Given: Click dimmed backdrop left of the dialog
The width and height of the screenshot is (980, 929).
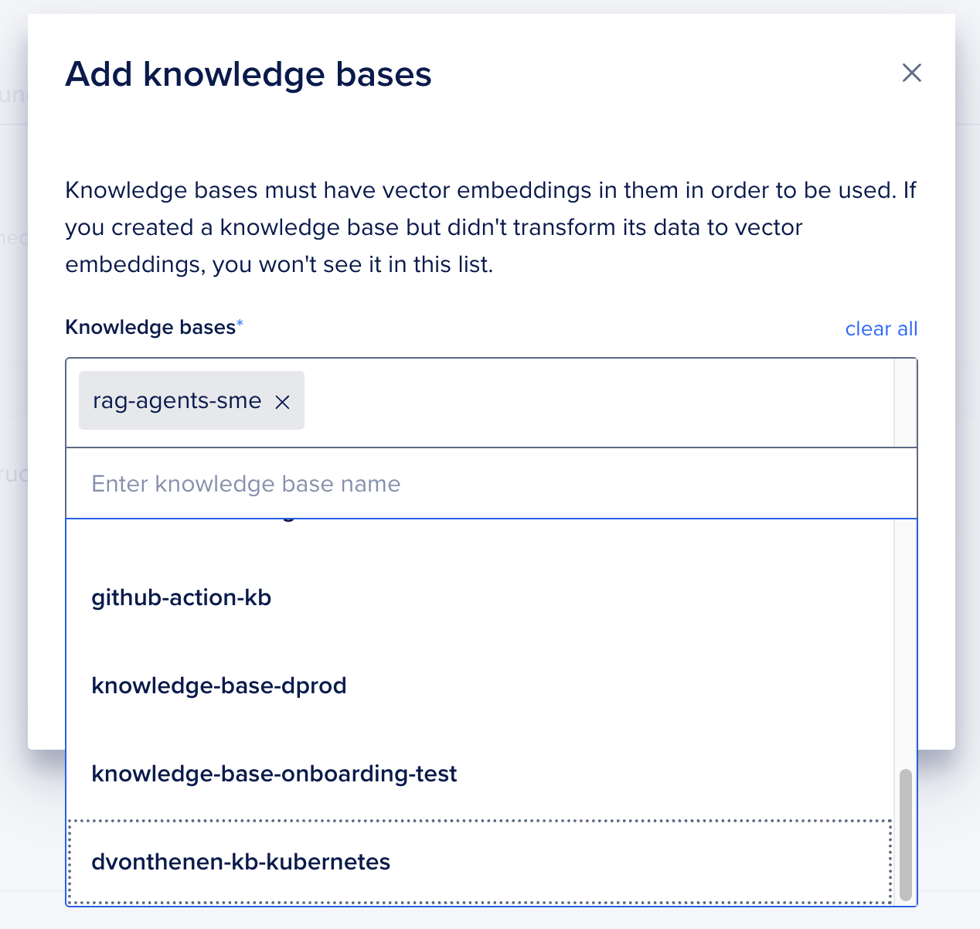Looking at the screenshot, I should pos(13,464).
